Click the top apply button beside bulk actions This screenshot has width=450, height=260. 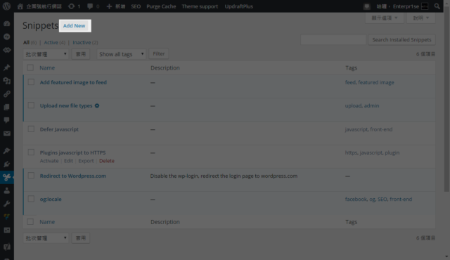81,54
